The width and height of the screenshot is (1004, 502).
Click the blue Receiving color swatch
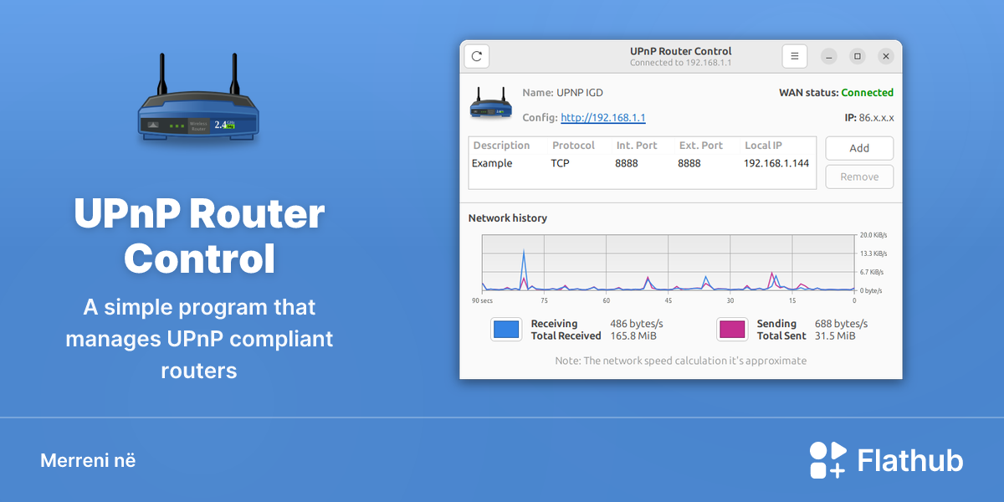tap(506, 330)
